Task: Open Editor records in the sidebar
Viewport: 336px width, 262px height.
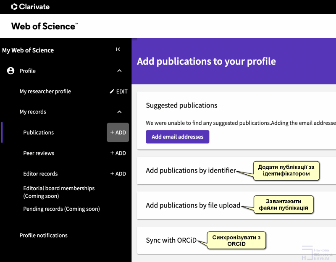Action: (40, 174)
